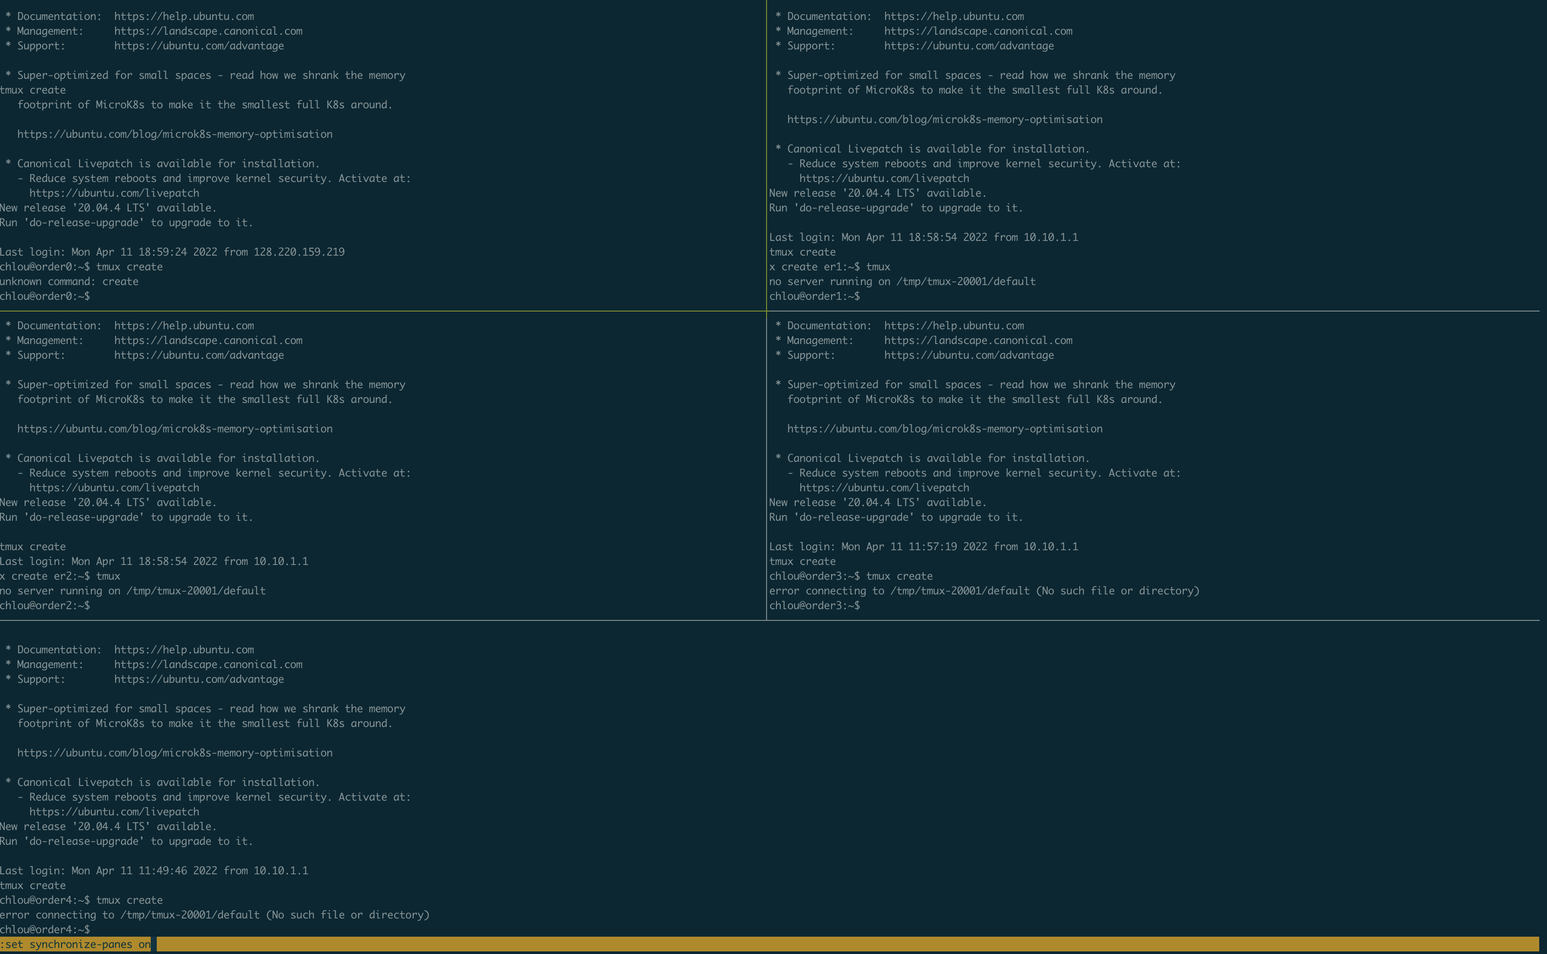Image resolution: width=1547 pixels, height=954 pixels.
Task: Click 'no server running' message in order1 pane
Action: click(x=902, y=282)
